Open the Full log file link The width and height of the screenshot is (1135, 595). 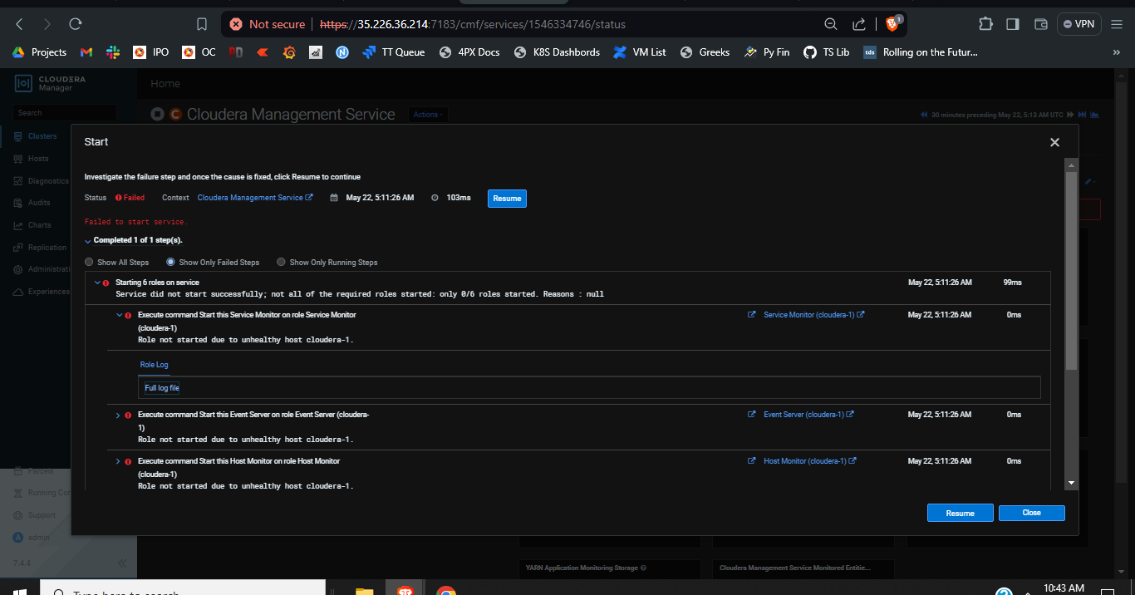pos(162,388)
